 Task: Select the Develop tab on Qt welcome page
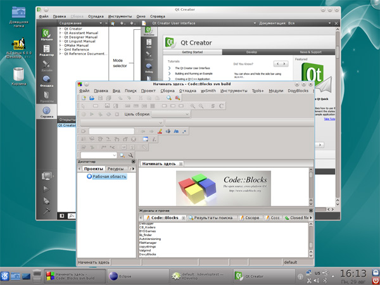(251, 52)
